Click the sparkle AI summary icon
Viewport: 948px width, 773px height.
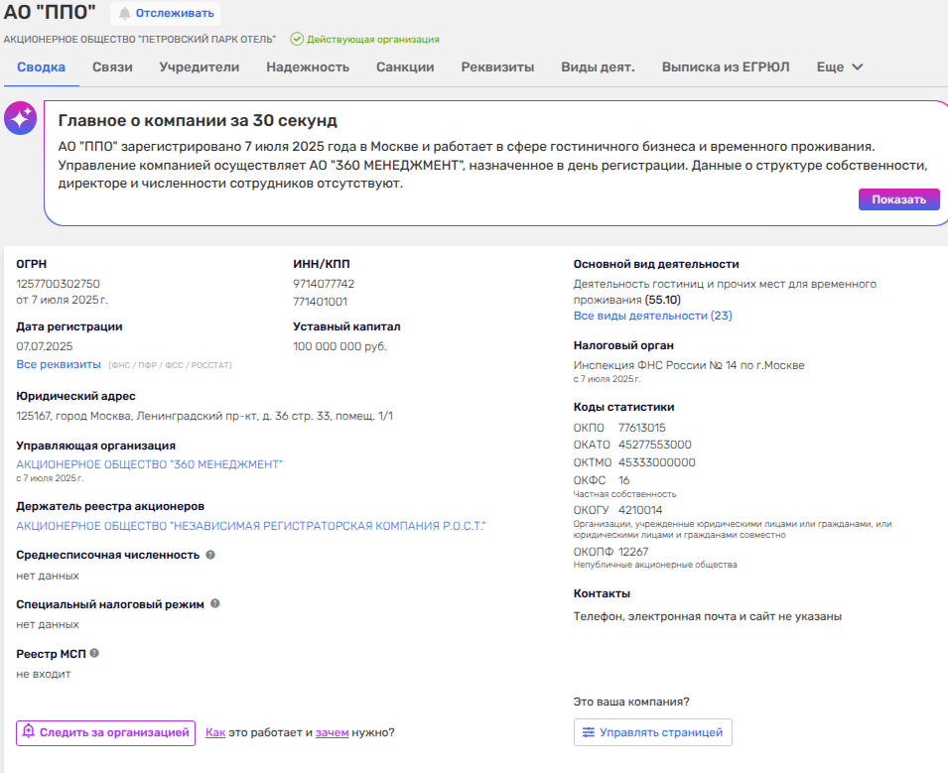tap(20, 119)
